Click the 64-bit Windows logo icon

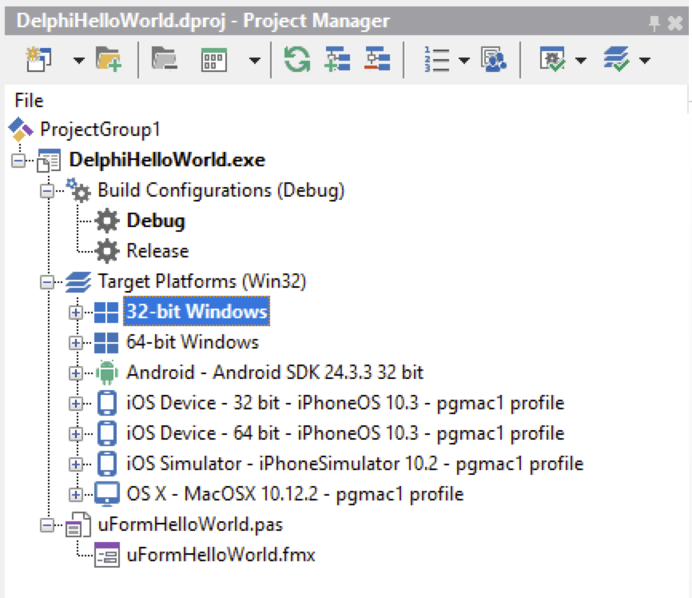coord(106,343)
